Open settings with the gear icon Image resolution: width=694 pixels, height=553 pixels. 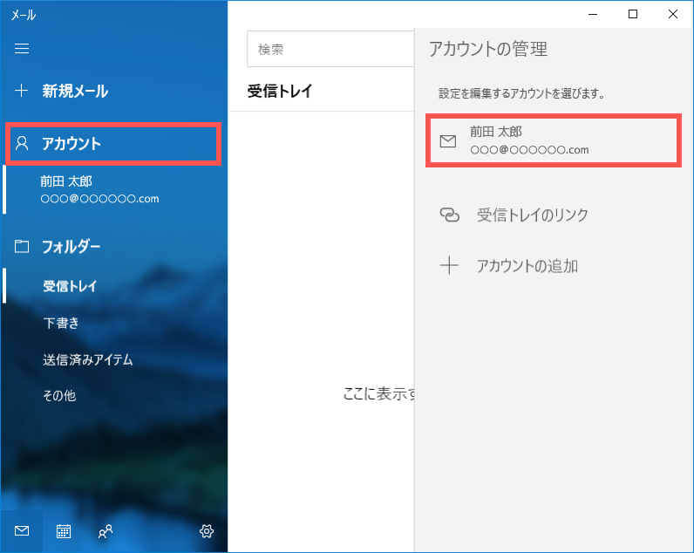pos(207,530)
